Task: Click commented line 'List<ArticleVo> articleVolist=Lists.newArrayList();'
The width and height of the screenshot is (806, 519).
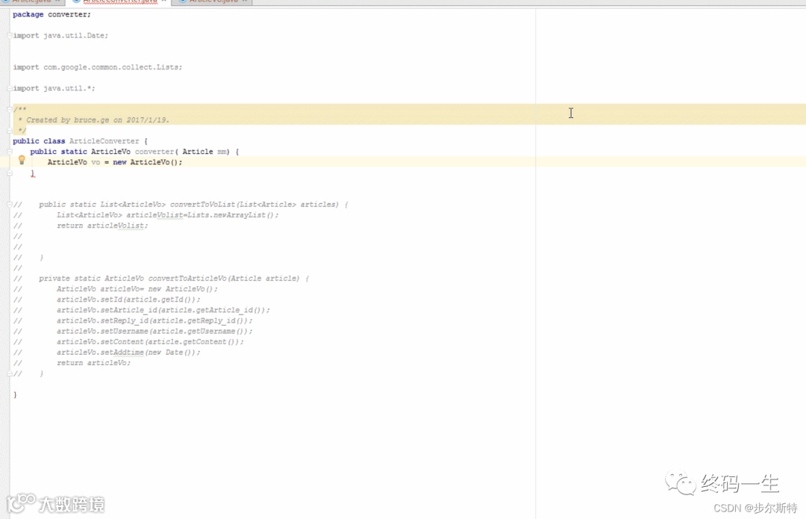Action: tap(168, 215)
